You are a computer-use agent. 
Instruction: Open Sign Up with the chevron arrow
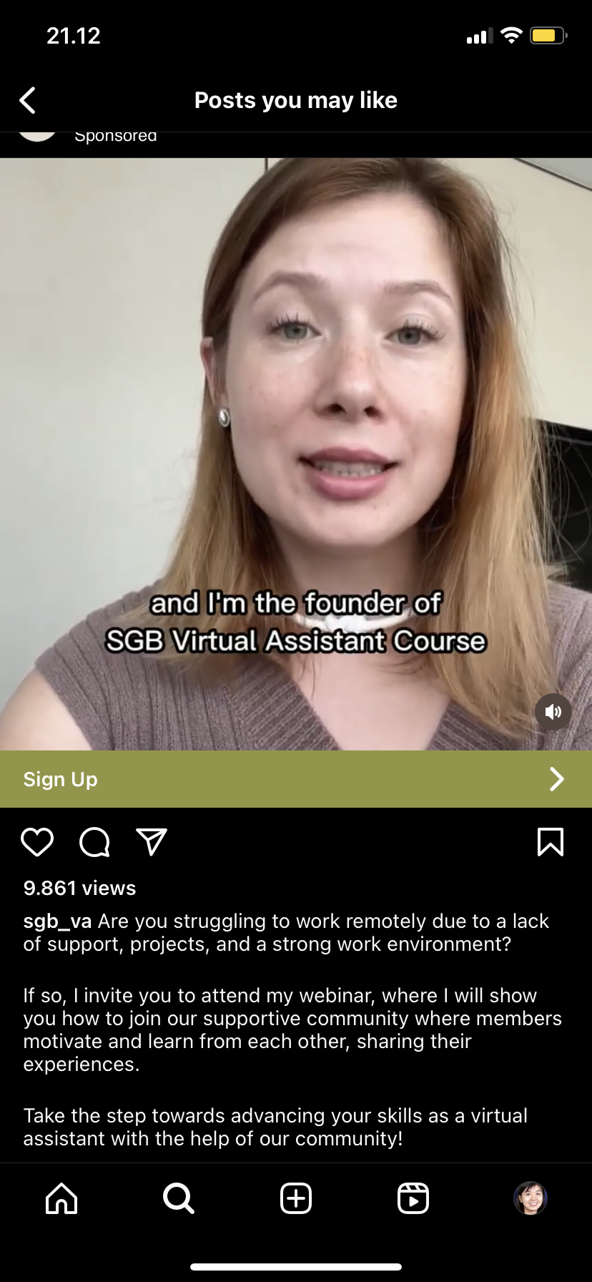click(557, 779)
